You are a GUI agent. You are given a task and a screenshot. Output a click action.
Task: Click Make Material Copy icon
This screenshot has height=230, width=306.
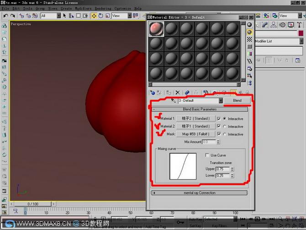click(187, 93)
